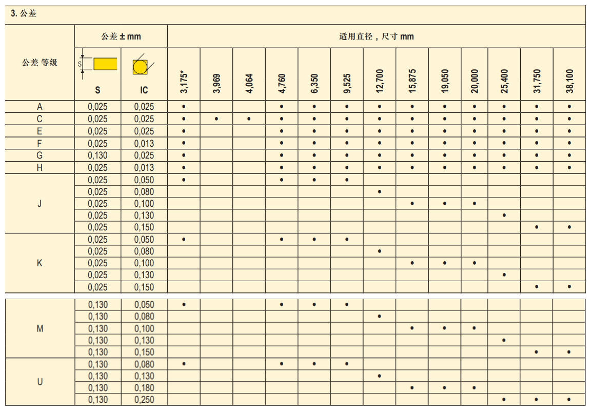This screenshot has height=411, width=591.
Task: Click the 0,130 S value in row G
Action: pyautogui.click(x=97, y=155)
